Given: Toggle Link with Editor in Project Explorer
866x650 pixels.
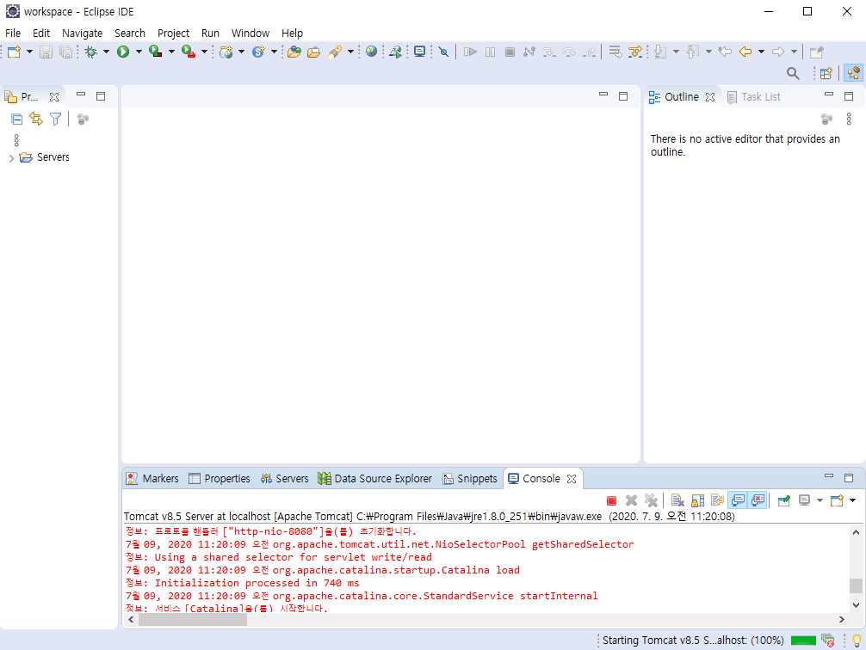Looking at the screenshot, I should pos(36,119).
